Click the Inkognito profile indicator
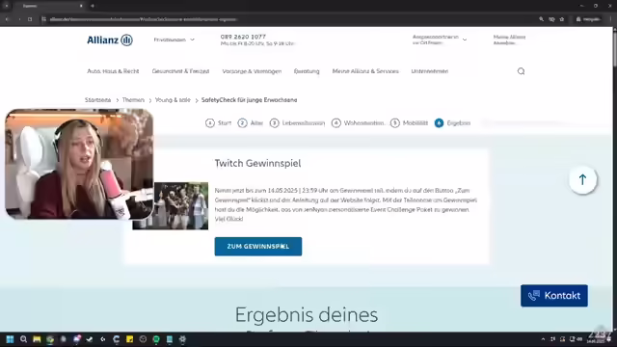The image size is (617, 347). 588,19
